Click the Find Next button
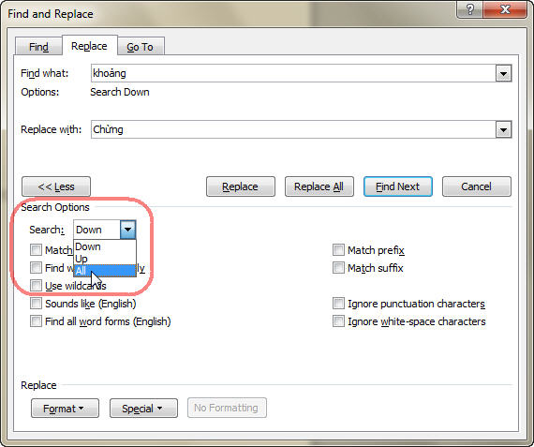Image resolution: width=534 pixels, height=447 pixels. coord(398,186)
